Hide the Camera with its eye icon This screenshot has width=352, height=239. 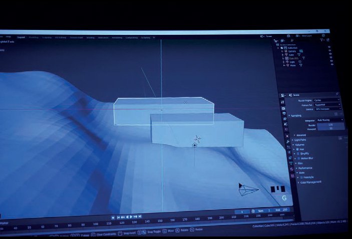pyautogui.click(x=330, y=50)
